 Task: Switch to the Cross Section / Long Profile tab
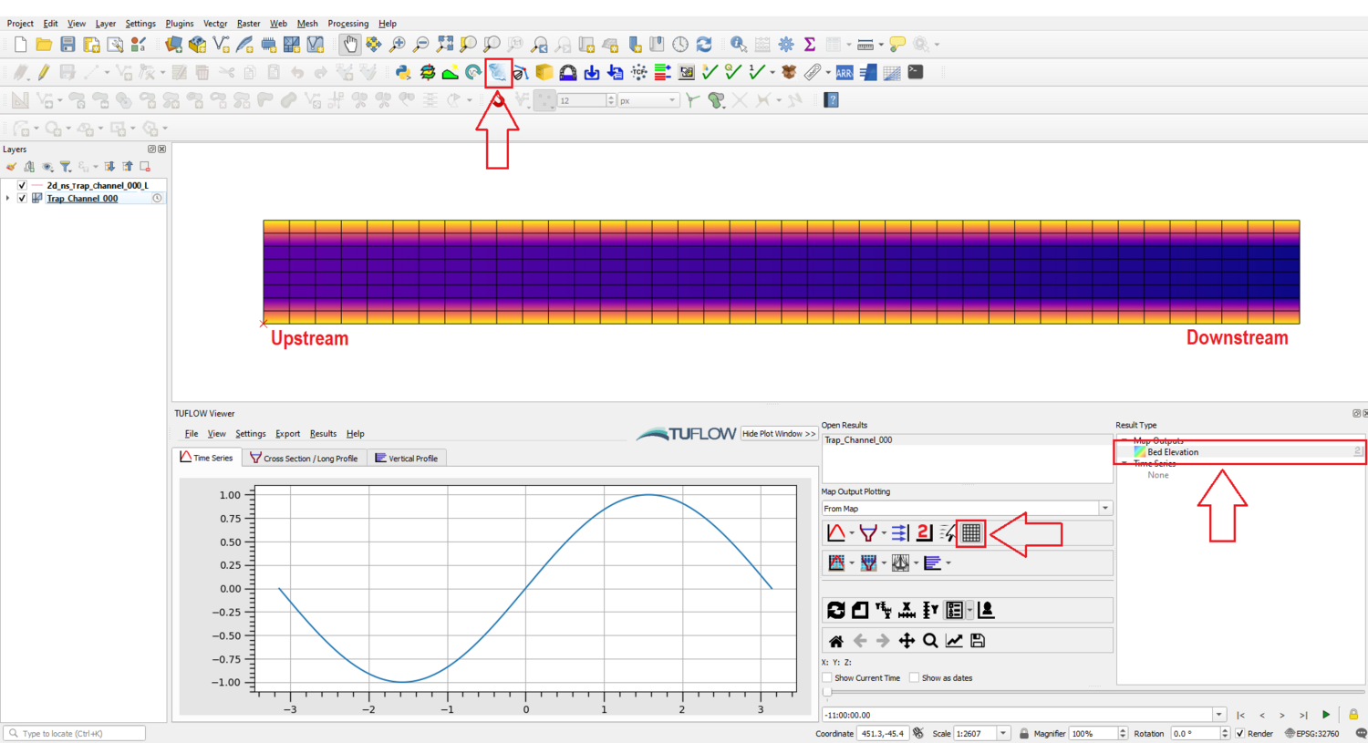(x=304, y=458)
